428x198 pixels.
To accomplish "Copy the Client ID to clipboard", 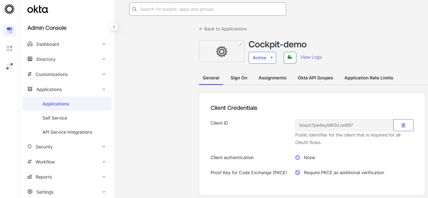I will (403, 125).
